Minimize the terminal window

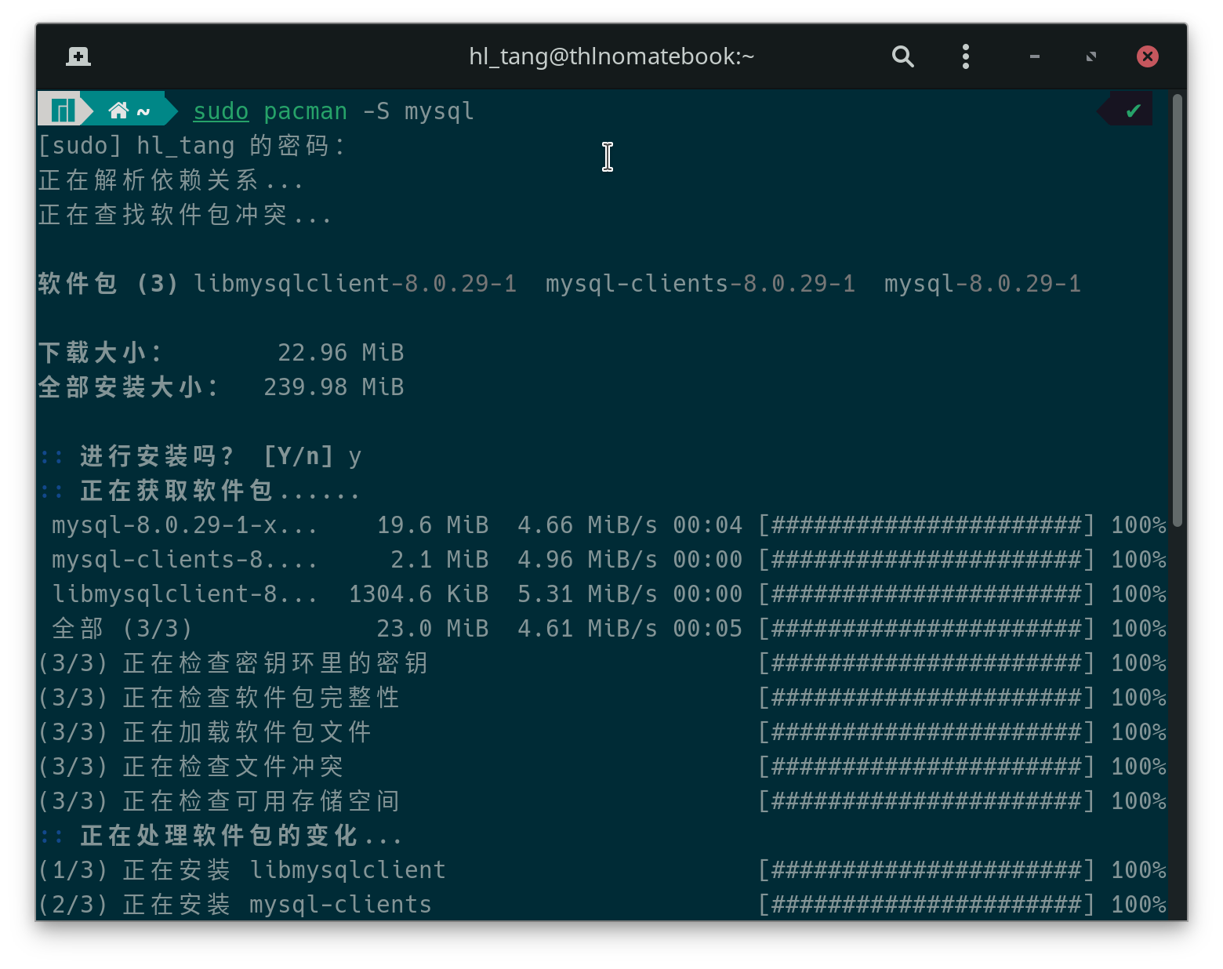coord(1034,56)
